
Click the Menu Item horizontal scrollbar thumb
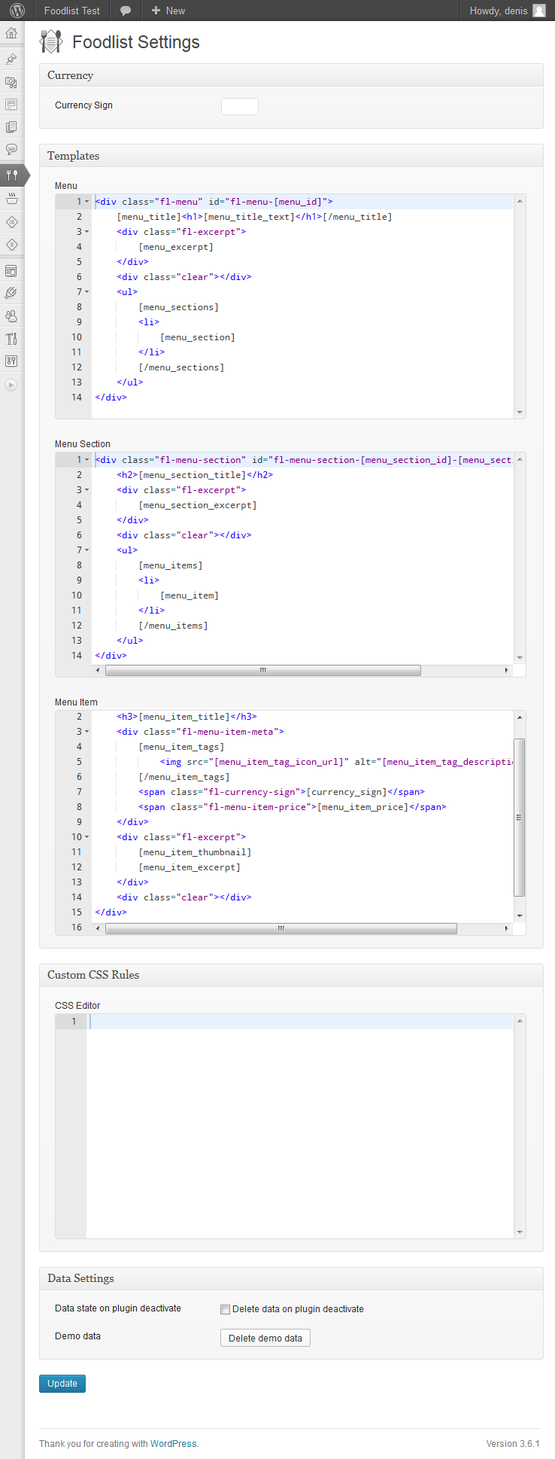tap(281, 929)
